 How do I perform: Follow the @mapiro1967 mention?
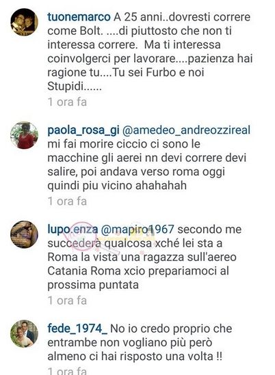pyautogui.click(x=137, y=230)
